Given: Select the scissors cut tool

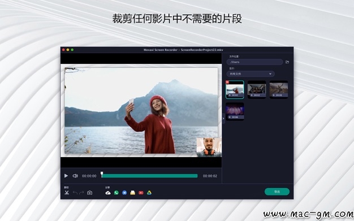Looking at the screenshot, I should point(67,193).
